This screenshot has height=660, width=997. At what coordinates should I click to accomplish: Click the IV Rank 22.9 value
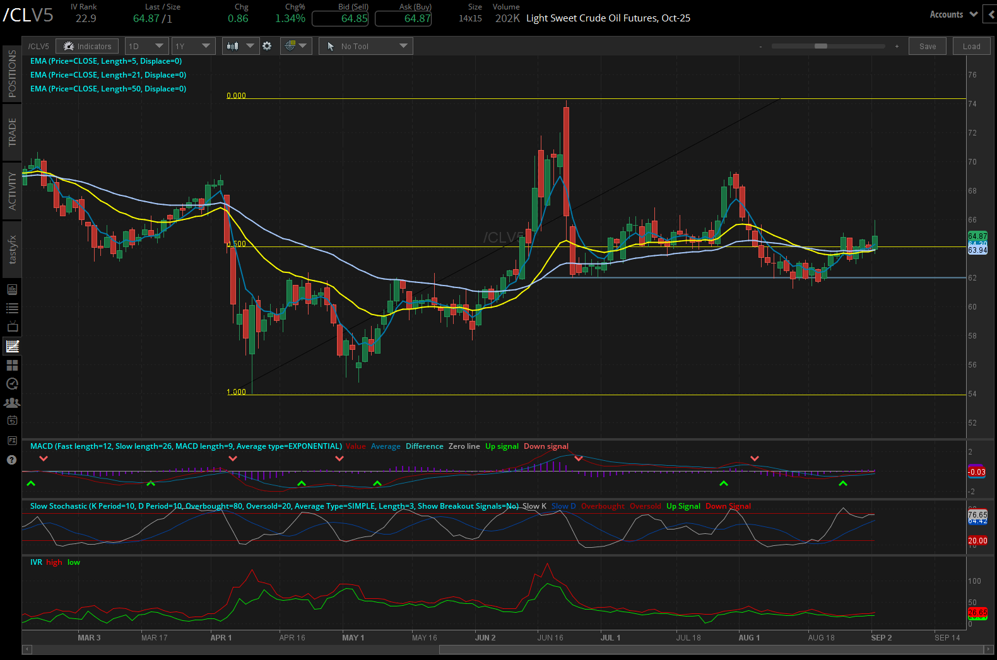pyautogui.click(x=86, y=18)
